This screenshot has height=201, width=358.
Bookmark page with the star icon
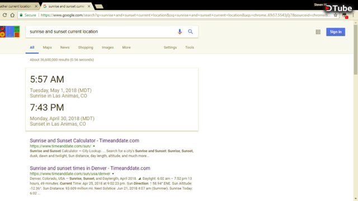click(336, 15)
